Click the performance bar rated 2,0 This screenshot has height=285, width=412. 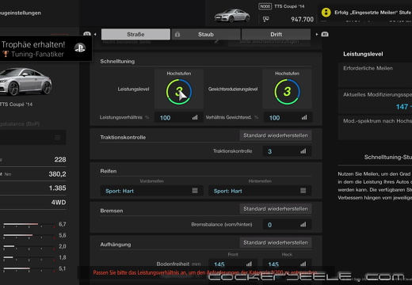click(29, 246)
